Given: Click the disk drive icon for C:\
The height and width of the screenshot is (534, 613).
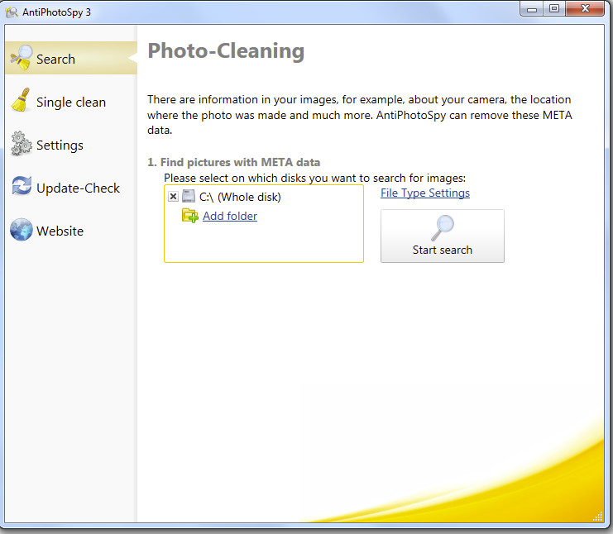Looking at the screenshot, I should (x=189, y=196).
